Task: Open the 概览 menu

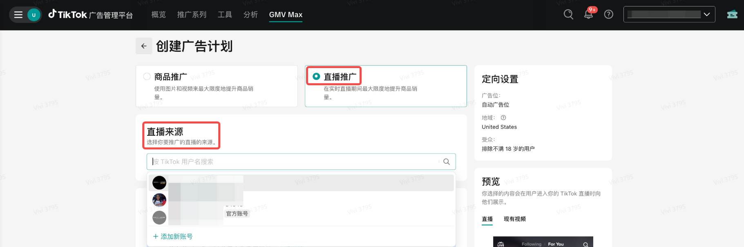Action: point(159,15)
